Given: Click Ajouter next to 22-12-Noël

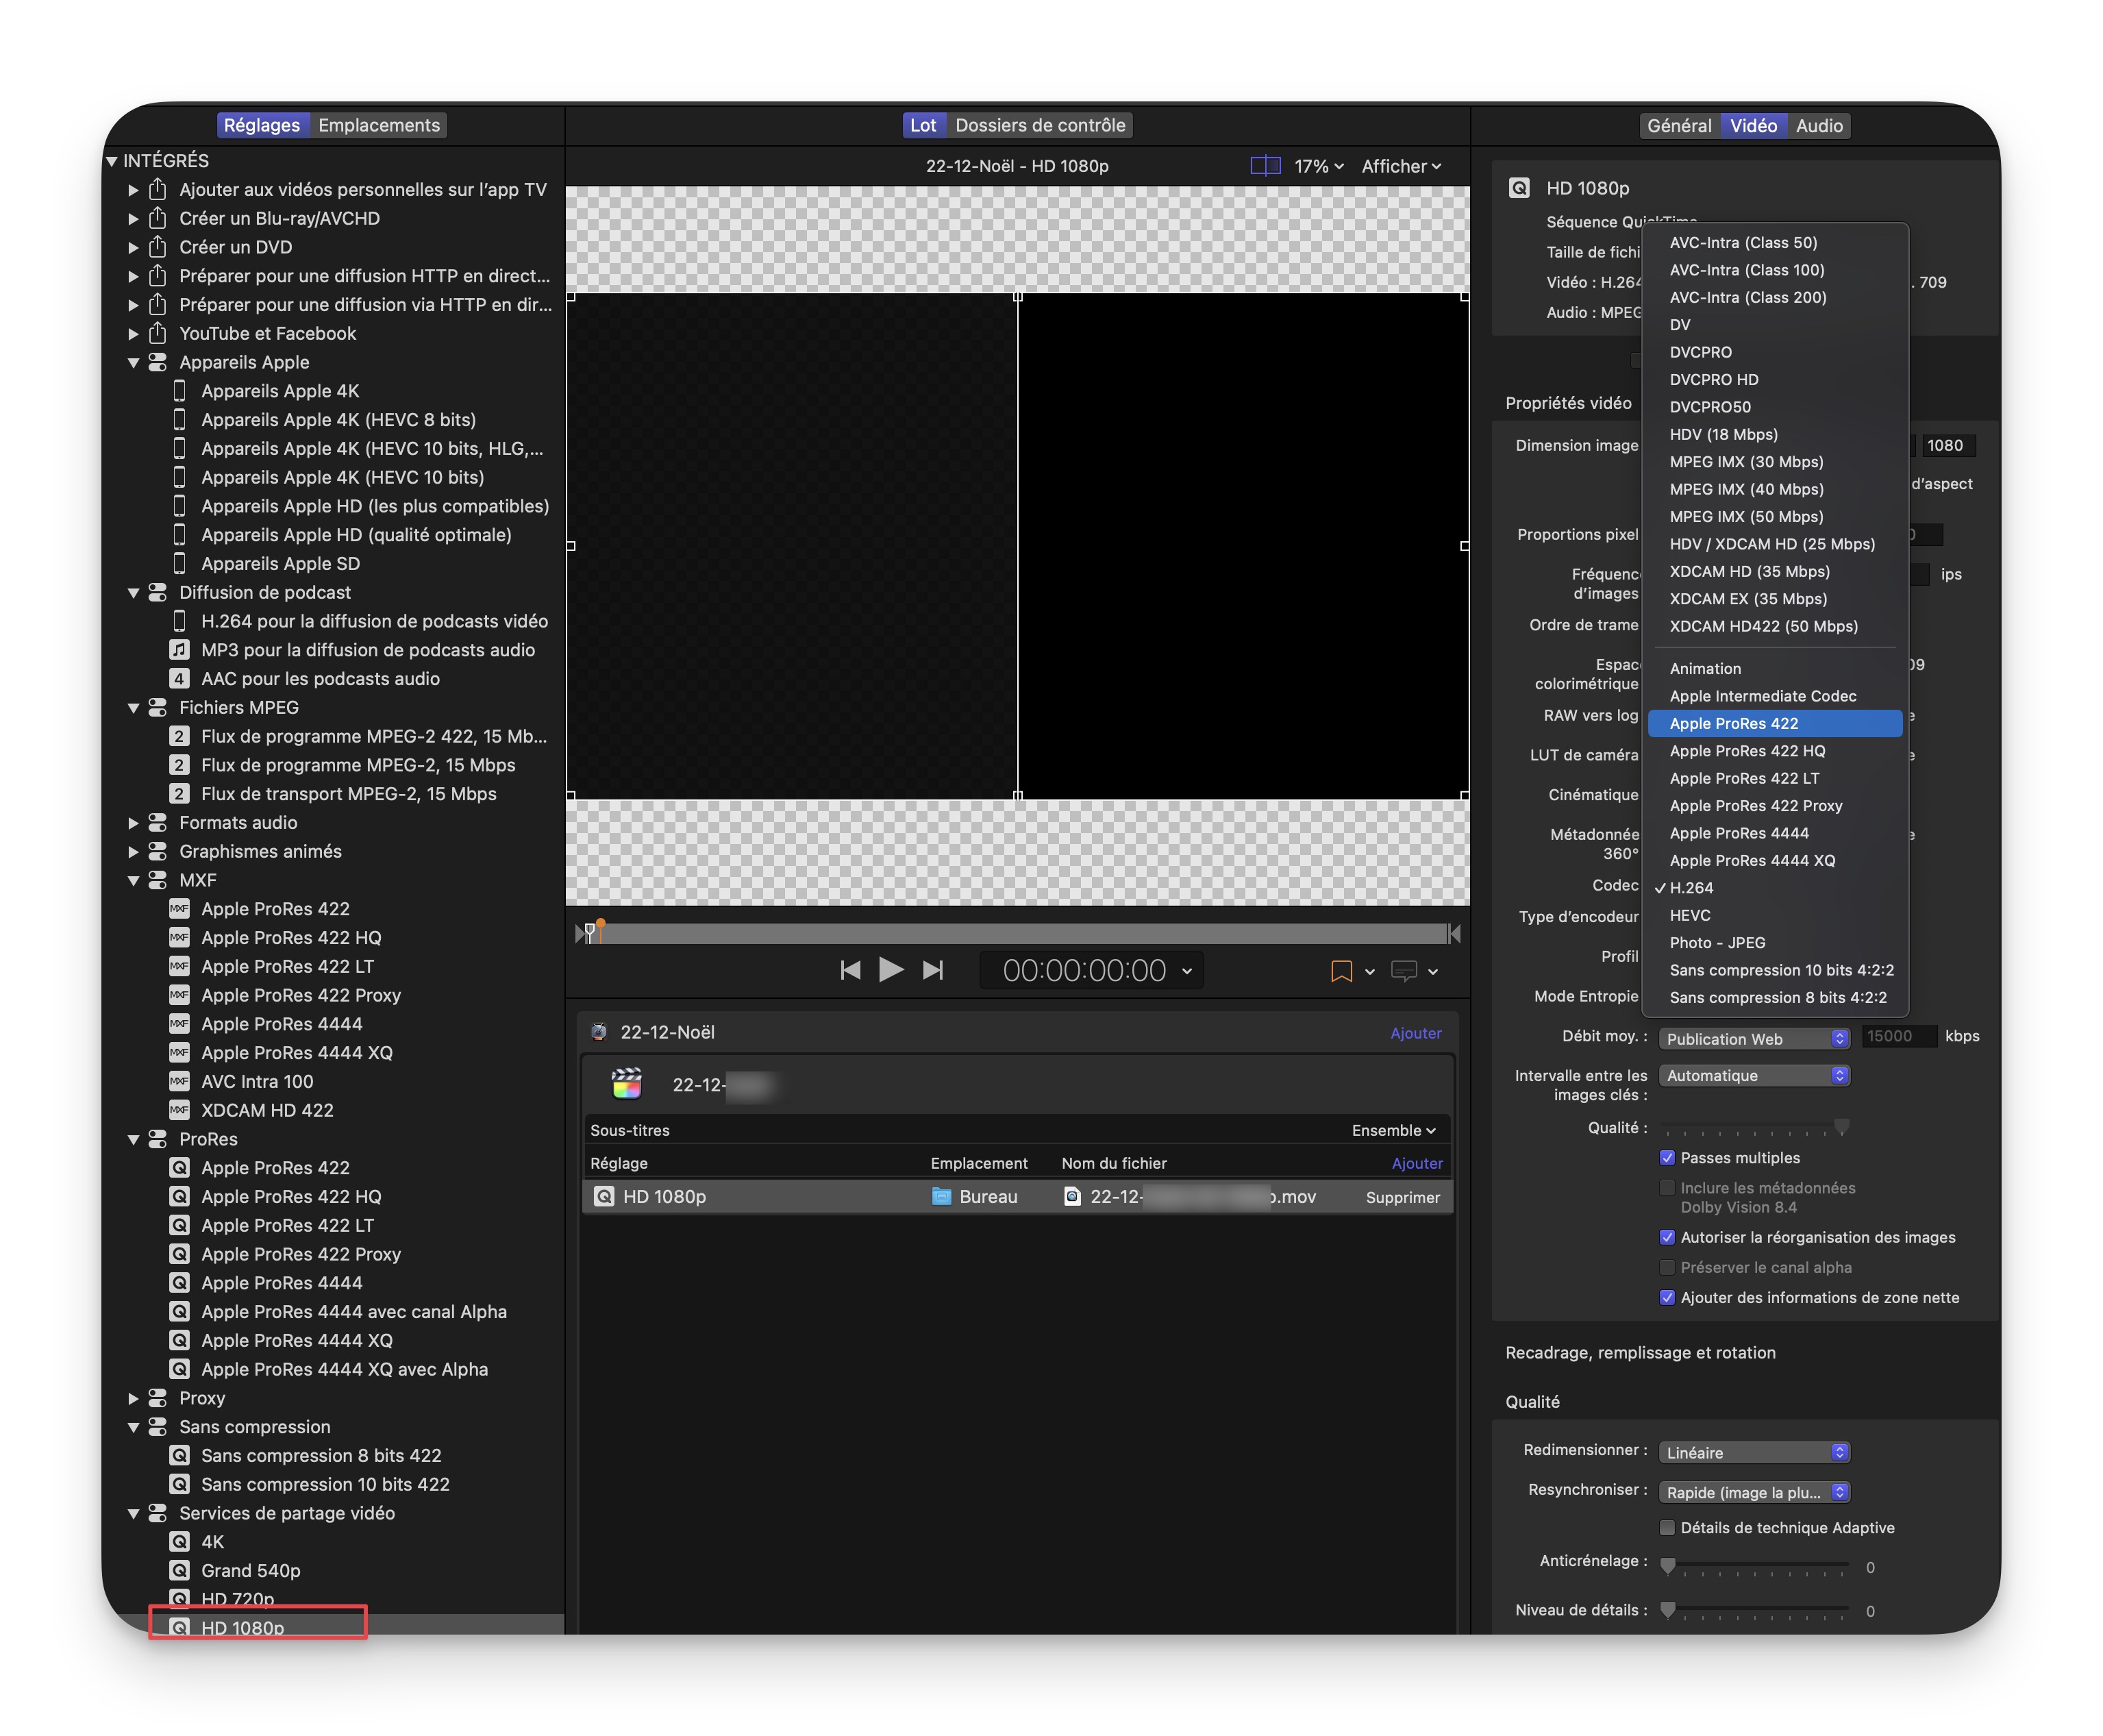Looking at the screenshot, I should tap(1415, 1033).
